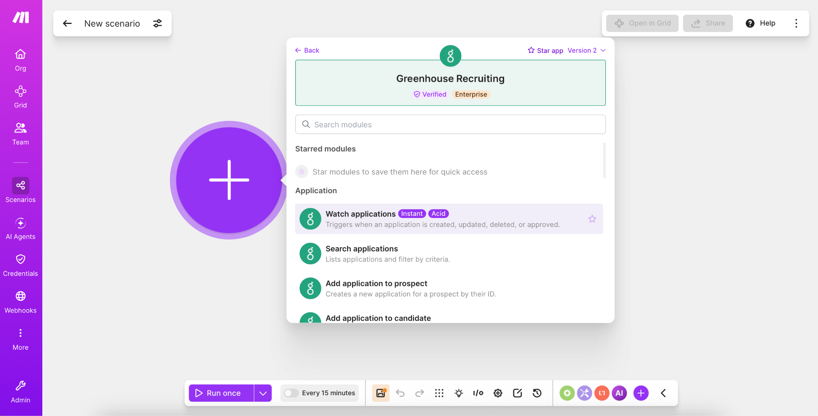818x416 pixels.
Task: Go to the Team section
Action: point(20,134)
